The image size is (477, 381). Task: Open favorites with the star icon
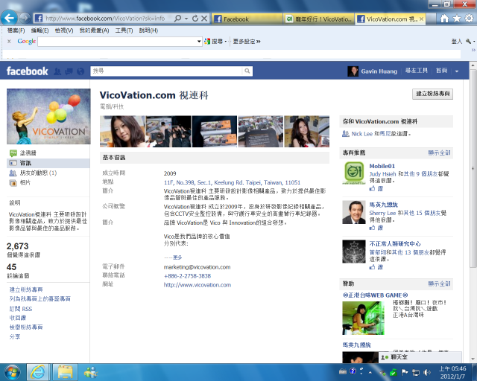[x=457, y=19]
